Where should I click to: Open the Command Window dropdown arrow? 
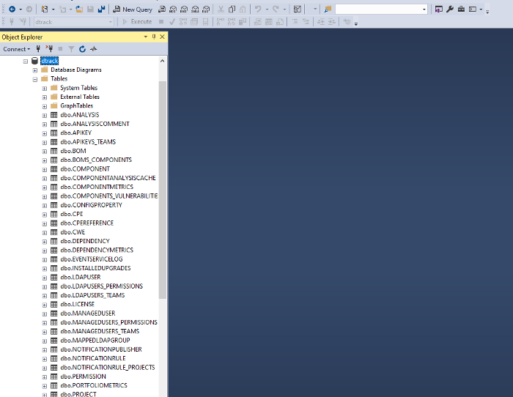pyautogui.click(x=481, y=10)
